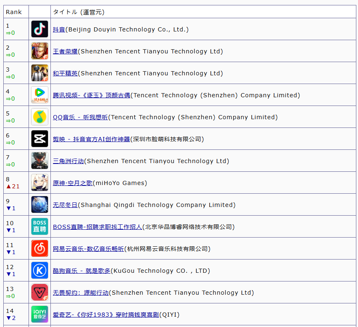Open the 剪映 - 抖音官方AI创作神器 link
This screenshot has width=358, height=327.
click(x=91, y=139)
